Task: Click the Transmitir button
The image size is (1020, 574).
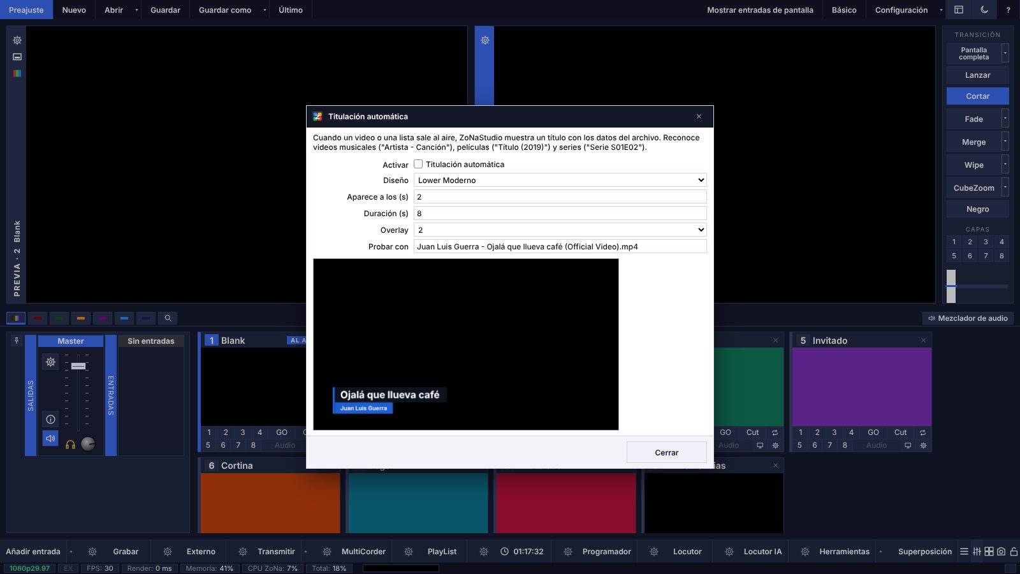Action: pos(276,552)
